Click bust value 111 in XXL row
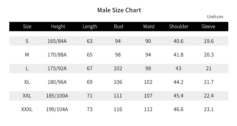The height and width of the screenshot is (126, 237). (x=118, y=96)
